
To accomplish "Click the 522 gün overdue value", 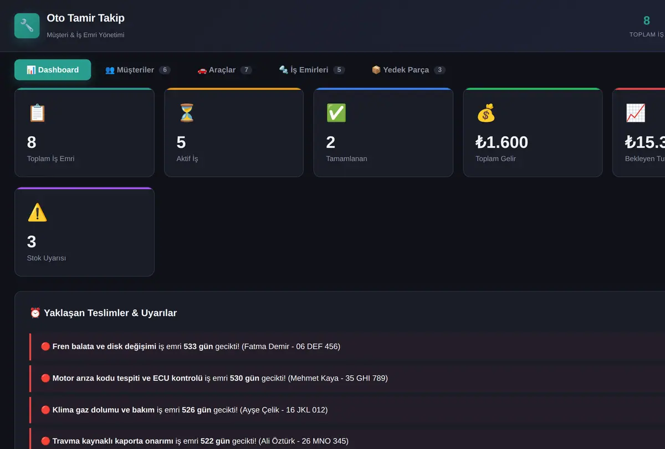I will click(216, 441).
